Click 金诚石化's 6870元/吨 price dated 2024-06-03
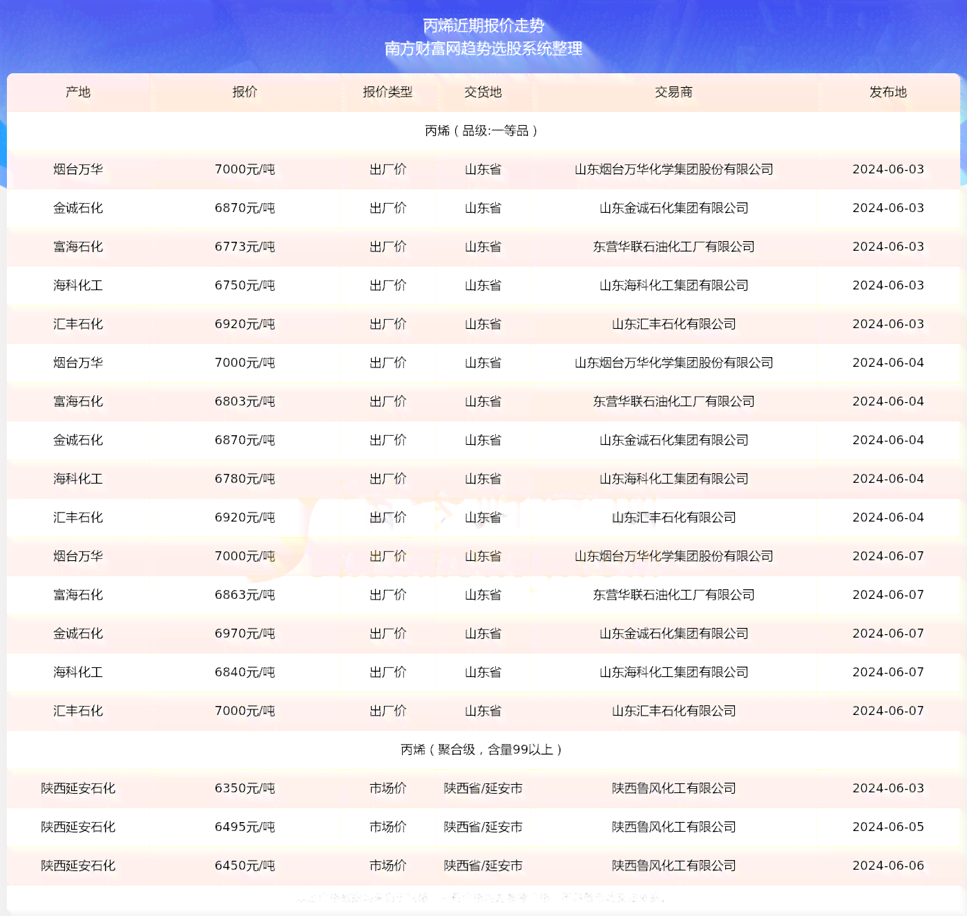This screenshot has height=916, width=967. point(245,208)
